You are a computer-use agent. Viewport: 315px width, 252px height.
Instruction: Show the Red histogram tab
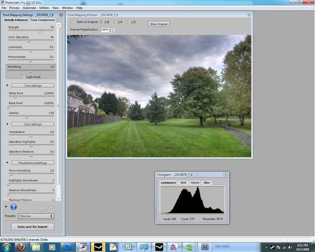click(183, 182)
